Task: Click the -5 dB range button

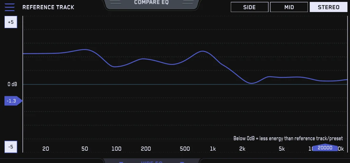Action: [11, 147]
